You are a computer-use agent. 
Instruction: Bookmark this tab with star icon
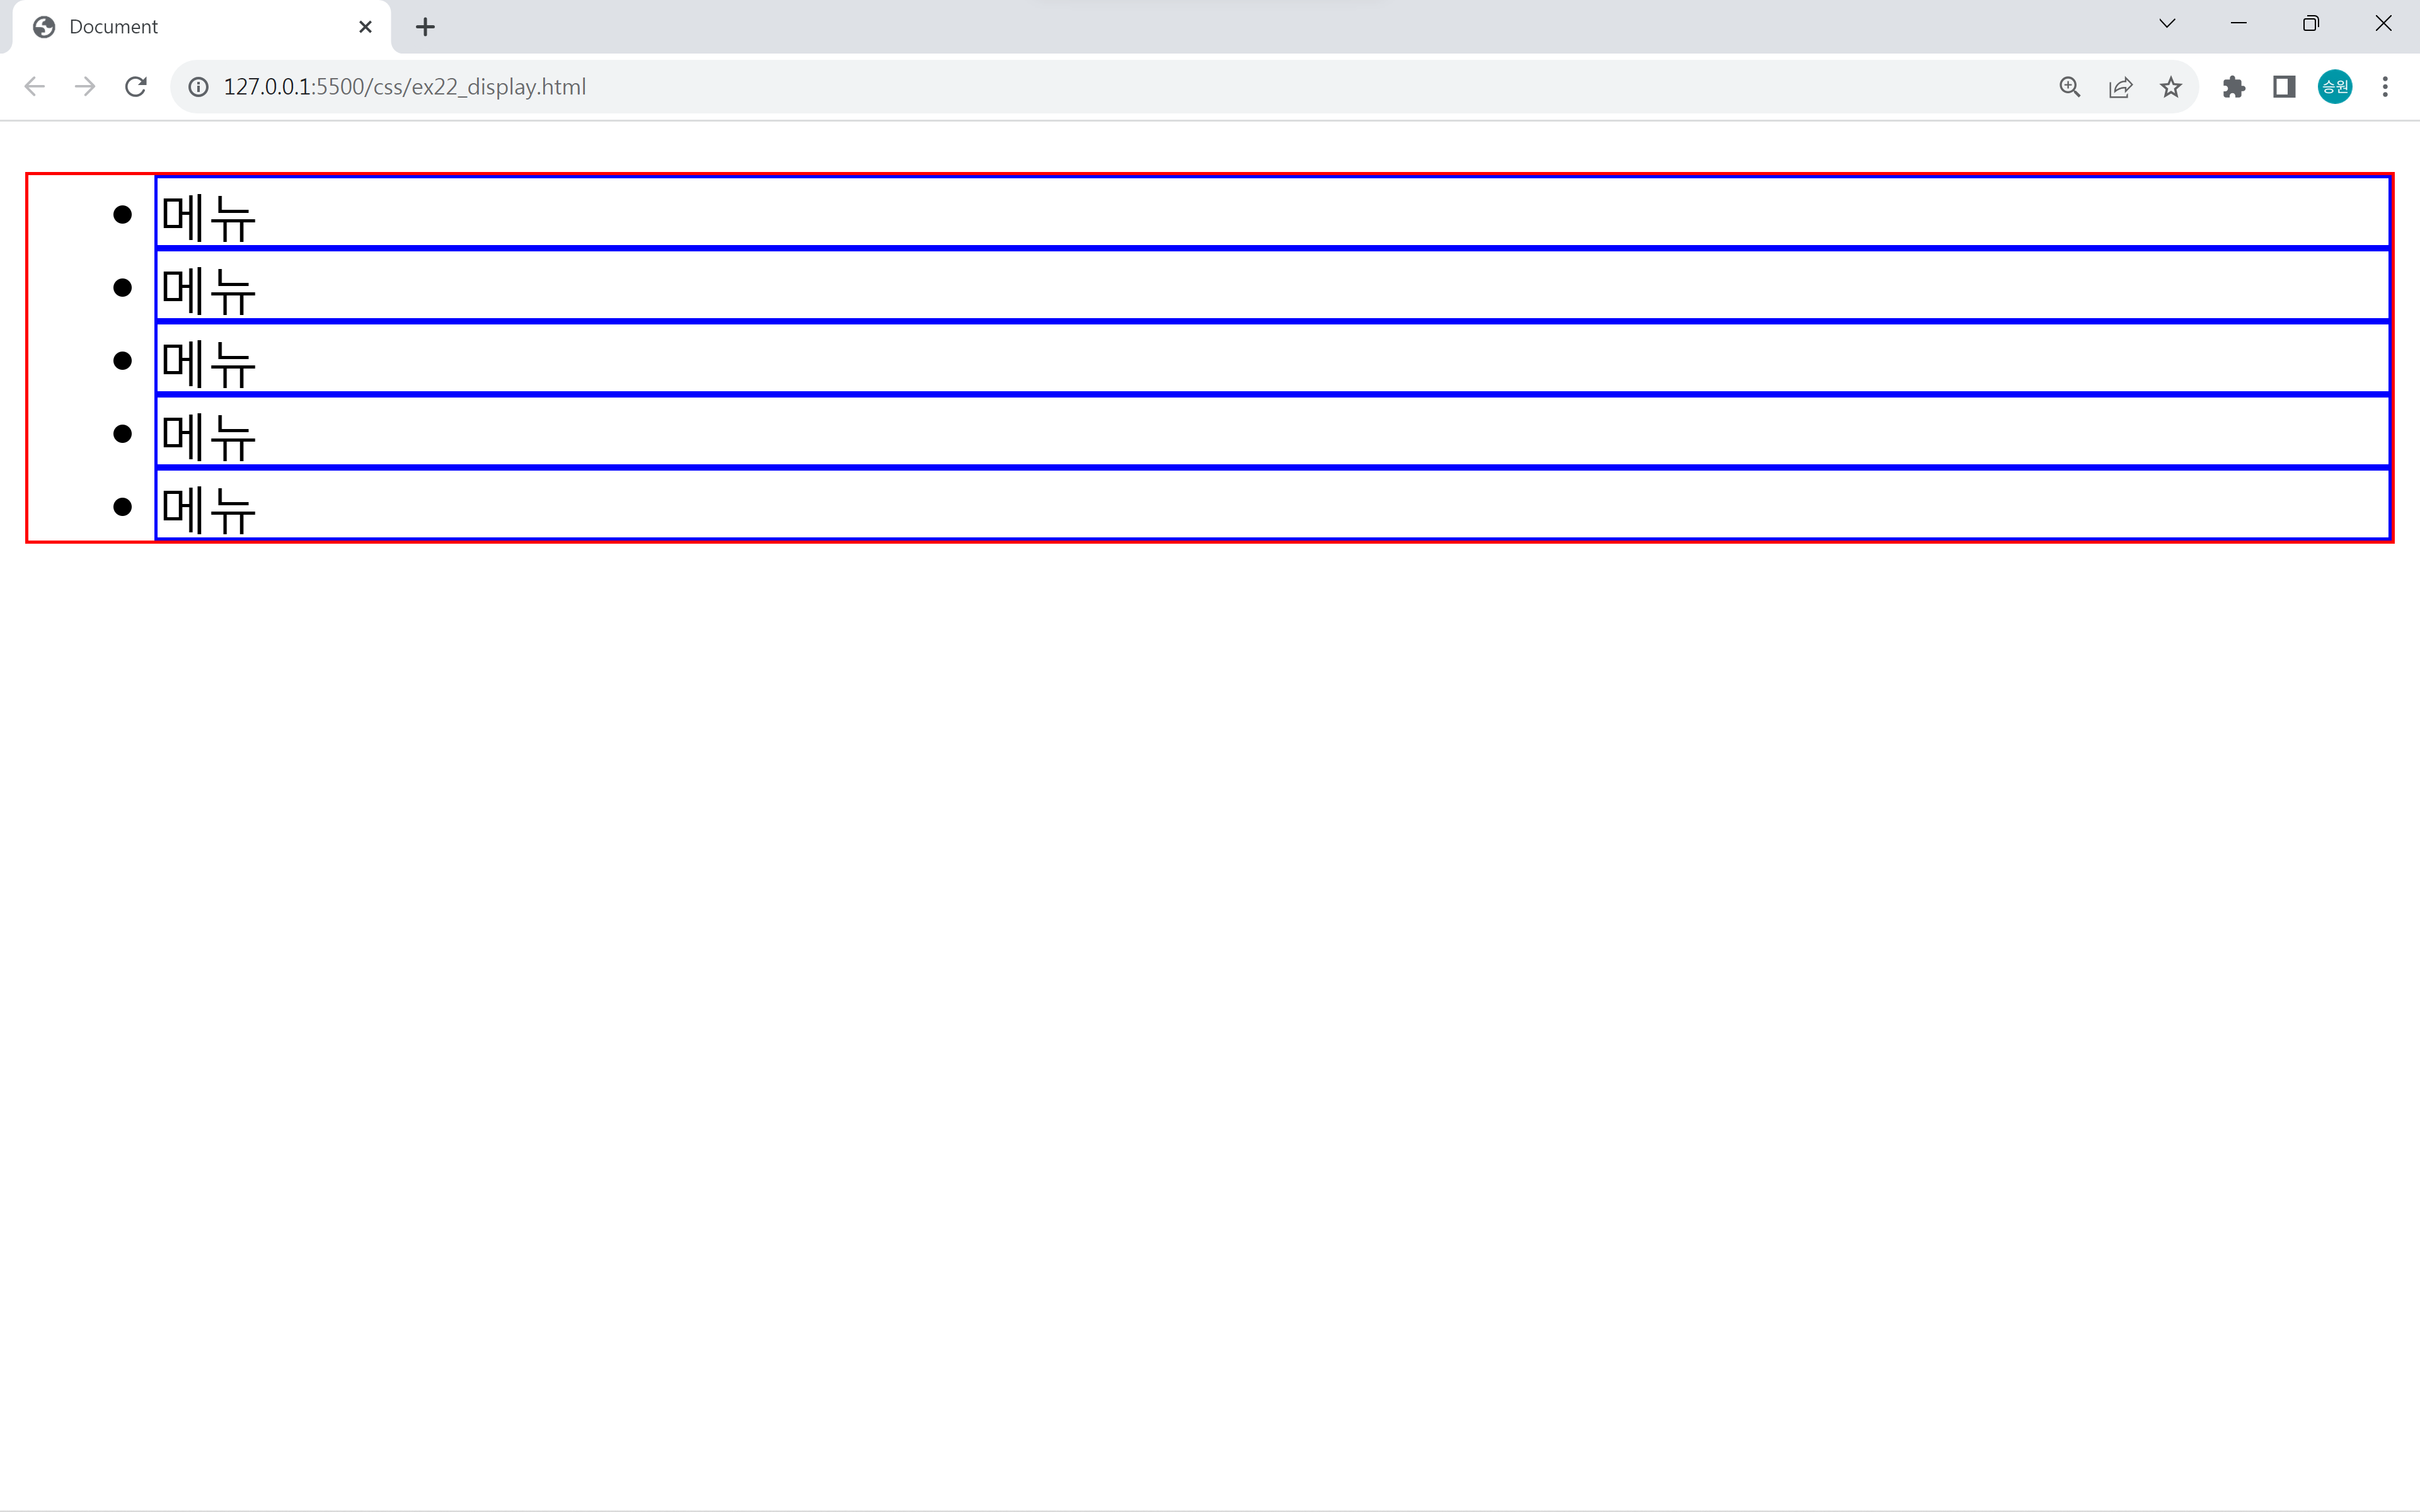(2170, 87)
